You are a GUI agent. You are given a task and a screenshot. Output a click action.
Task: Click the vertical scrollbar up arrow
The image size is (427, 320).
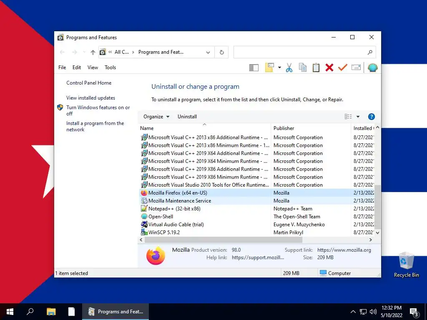point(377,127)
